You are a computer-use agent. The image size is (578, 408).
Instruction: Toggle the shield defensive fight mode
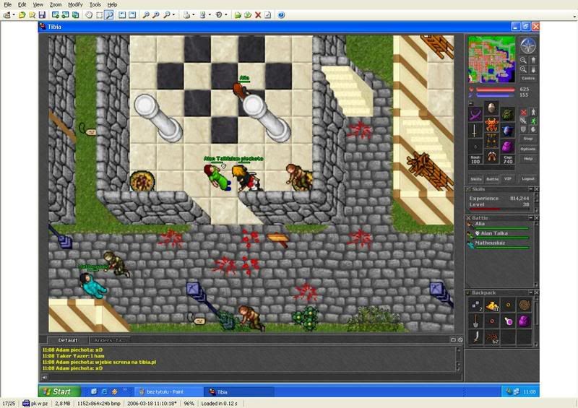523,129
